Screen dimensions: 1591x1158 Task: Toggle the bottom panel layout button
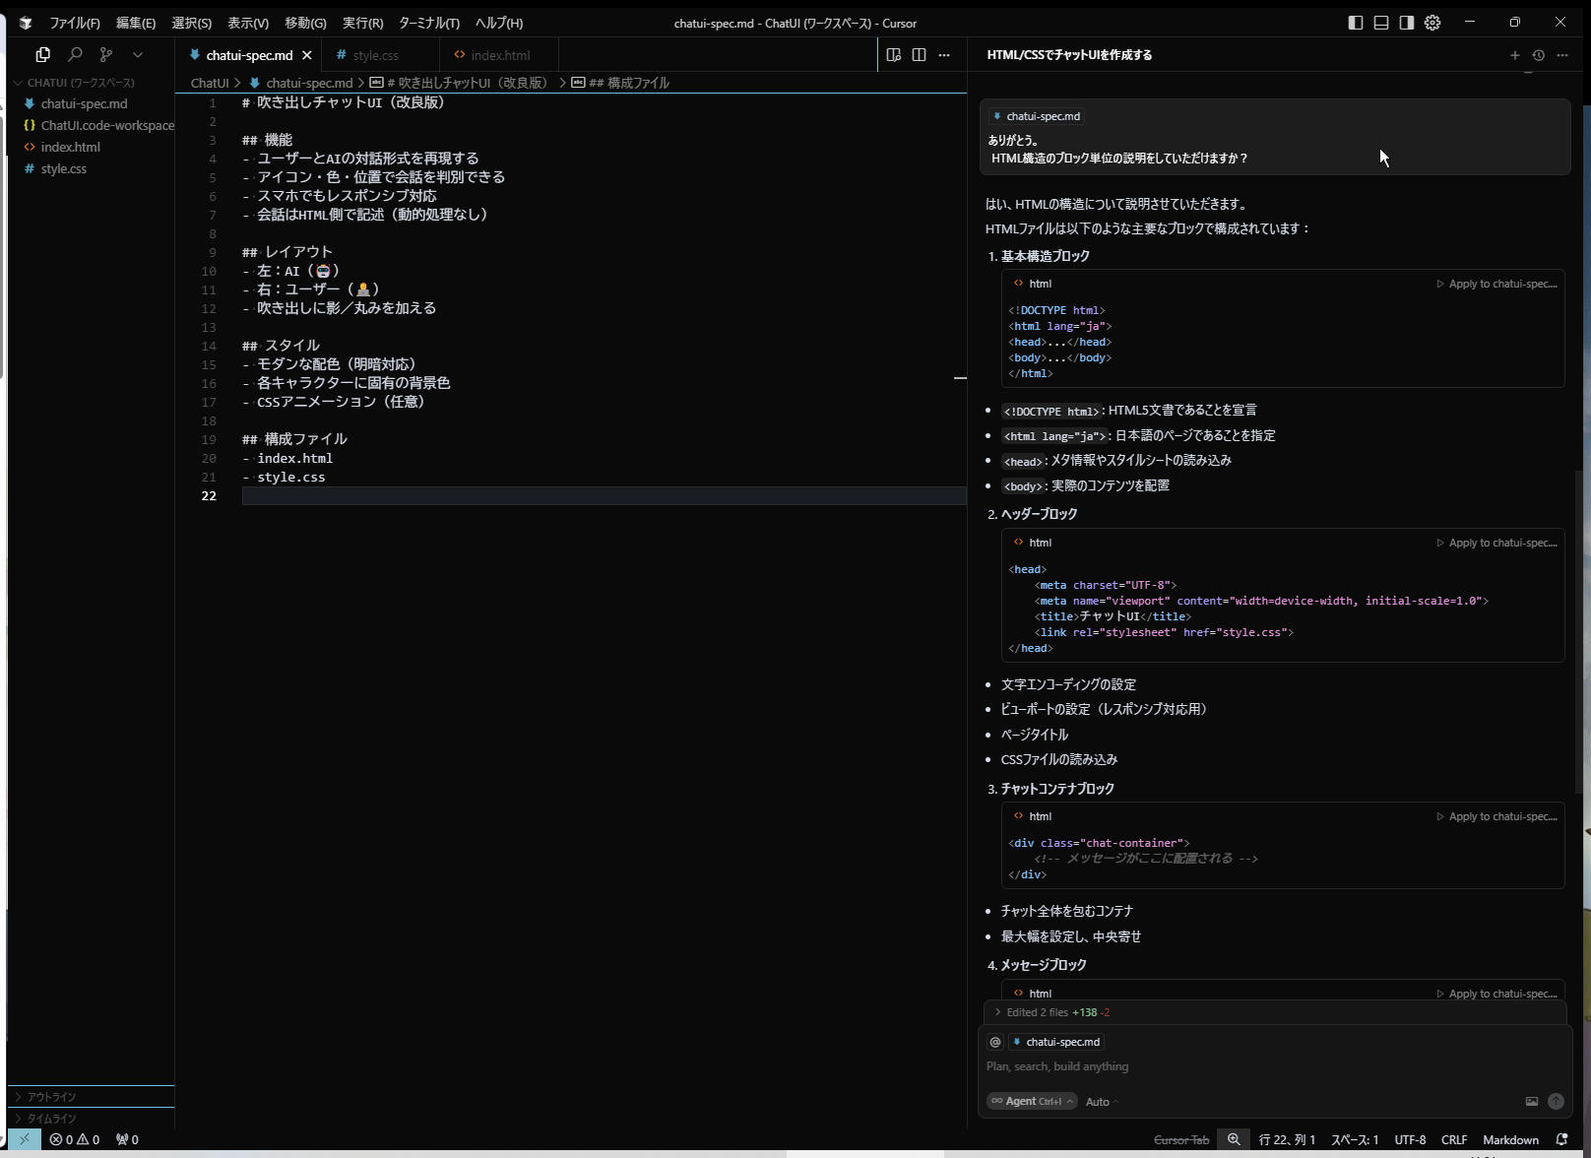tap(1381, 23)
